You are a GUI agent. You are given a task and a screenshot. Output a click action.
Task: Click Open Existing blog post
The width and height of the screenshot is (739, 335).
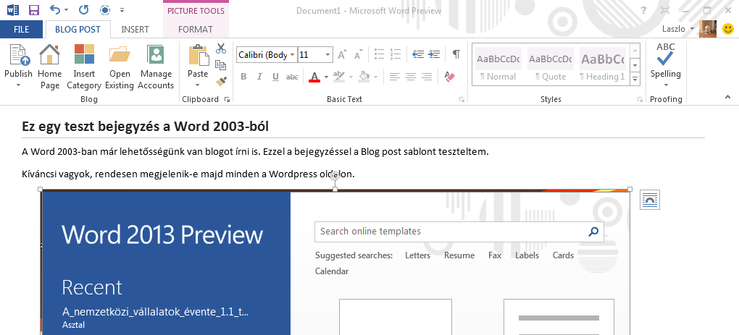click(x=120, y=67)
